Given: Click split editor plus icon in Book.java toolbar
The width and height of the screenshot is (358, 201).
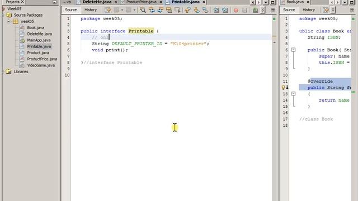Looking at the screenshot, I should (x=352, y=10).
